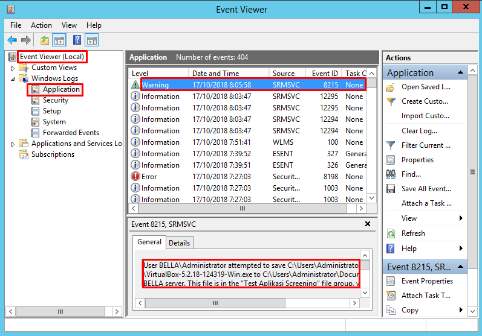Click the Event Viewer (Local) root icon

(x=12, y=57)
